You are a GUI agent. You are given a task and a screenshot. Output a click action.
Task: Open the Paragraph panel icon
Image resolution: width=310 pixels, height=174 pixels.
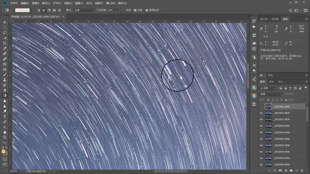coord(254,71)
